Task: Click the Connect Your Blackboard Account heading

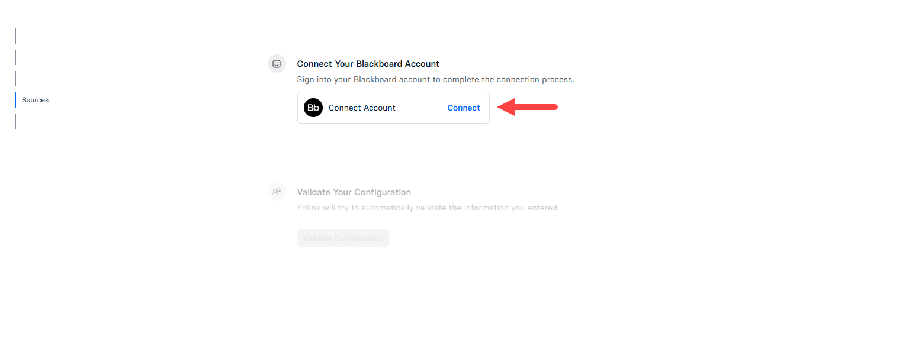Action: coord(368,63)
